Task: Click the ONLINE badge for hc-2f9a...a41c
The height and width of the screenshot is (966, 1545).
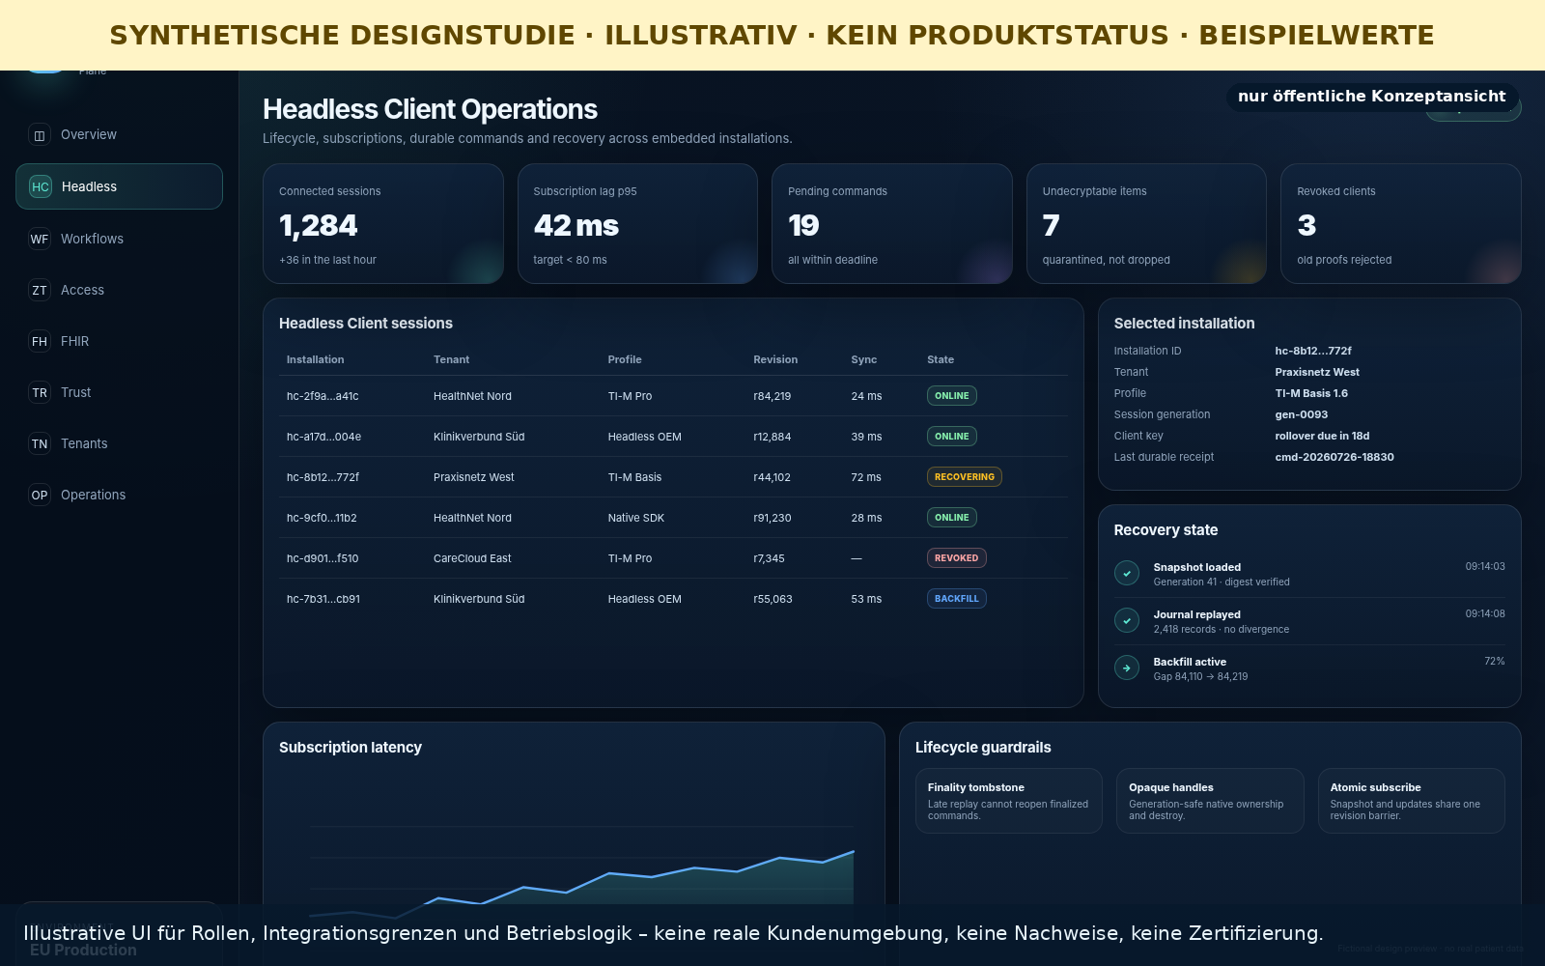Action: click(x=952, y=396)
